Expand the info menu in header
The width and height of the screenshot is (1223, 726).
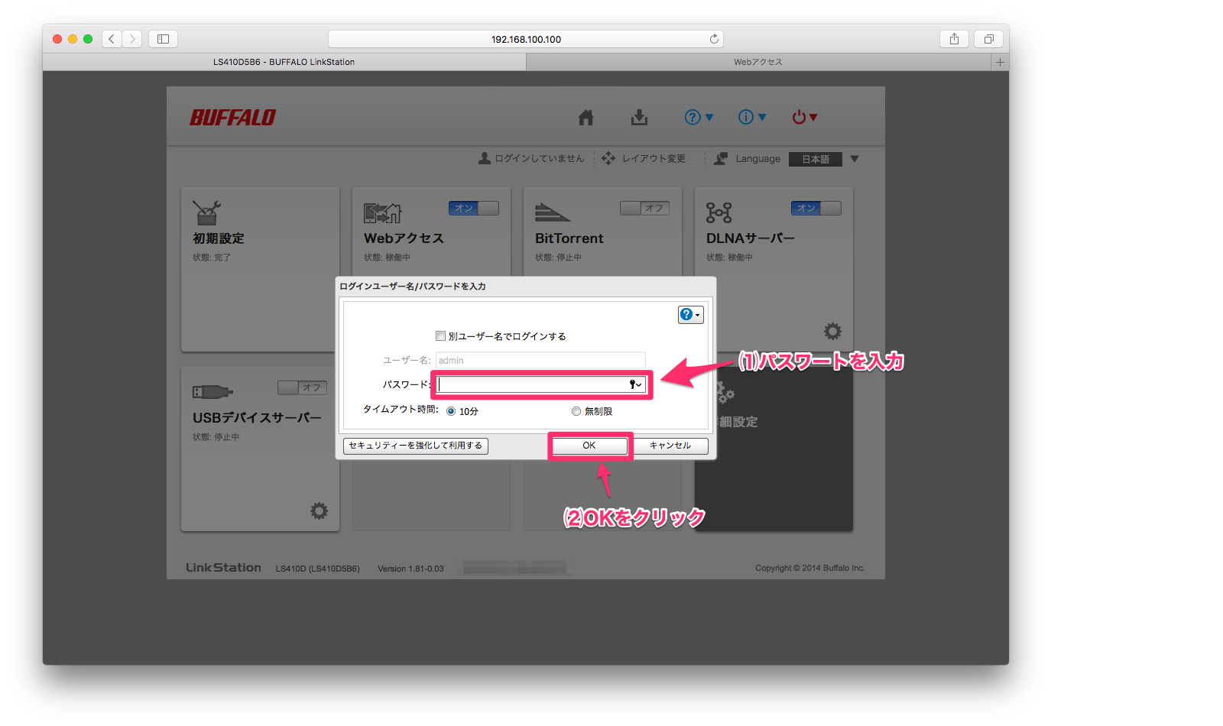point(752,117)
